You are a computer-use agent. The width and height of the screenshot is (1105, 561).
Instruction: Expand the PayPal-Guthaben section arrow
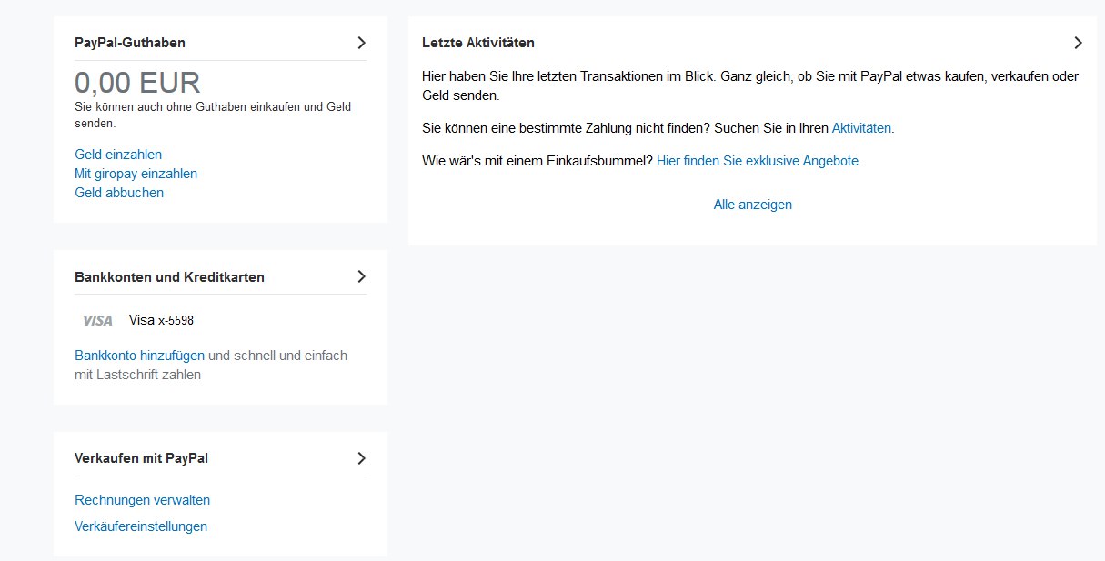pos(361,43)
